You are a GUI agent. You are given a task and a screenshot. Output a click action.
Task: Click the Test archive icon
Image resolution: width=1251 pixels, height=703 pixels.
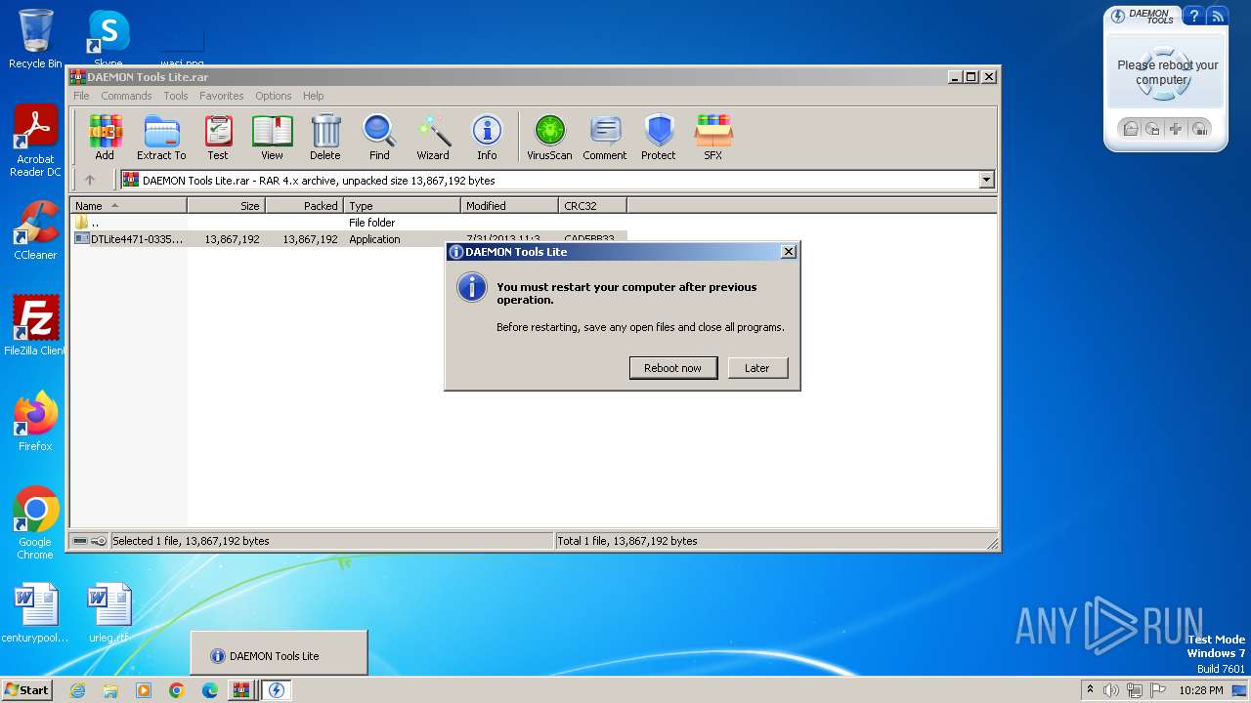(x=218, y=138)
